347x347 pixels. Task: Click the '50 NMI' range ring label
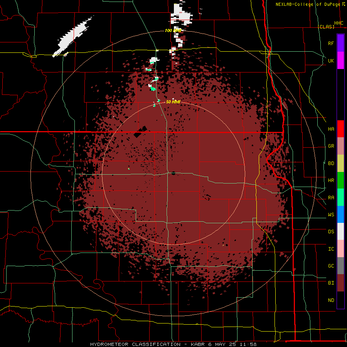[173, 102]
